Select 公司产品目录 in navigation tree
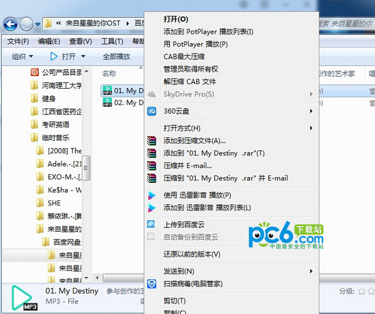The width and height of the screenshot is (375, 314). [x=61, y=72]
